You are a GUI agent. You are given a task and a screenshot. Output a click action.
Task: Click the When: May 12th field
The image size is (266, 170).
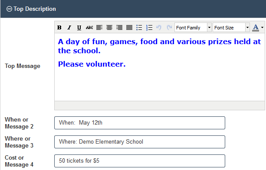[x=140, y=123]
